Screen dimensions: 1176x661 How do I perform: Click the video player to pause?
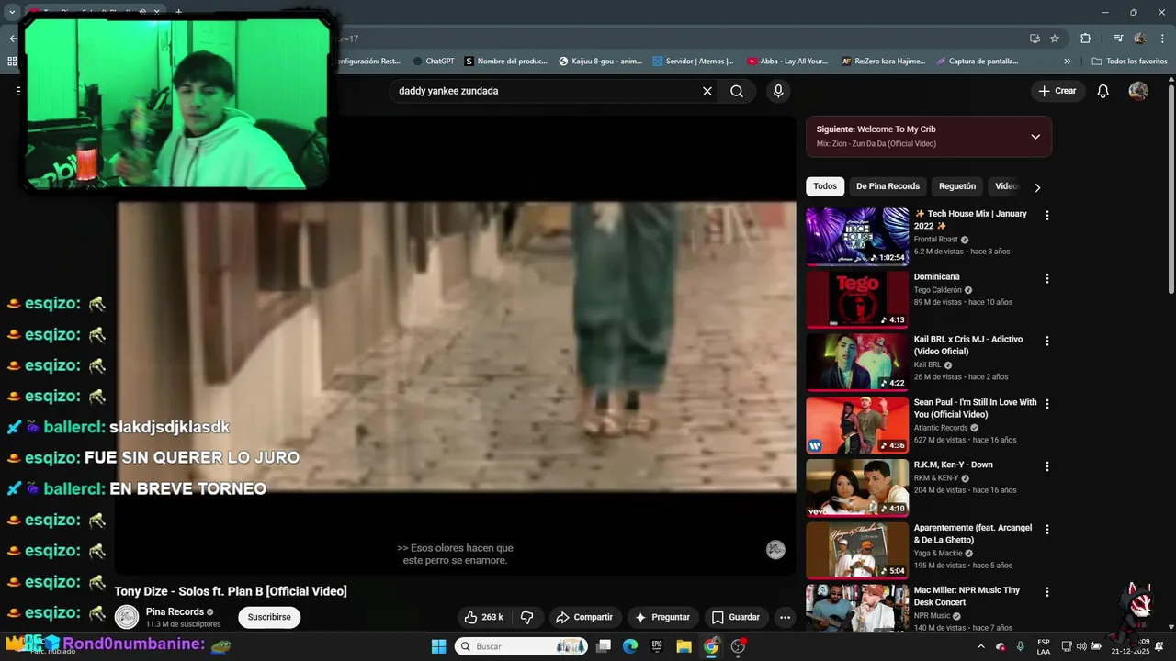point(456,345)
